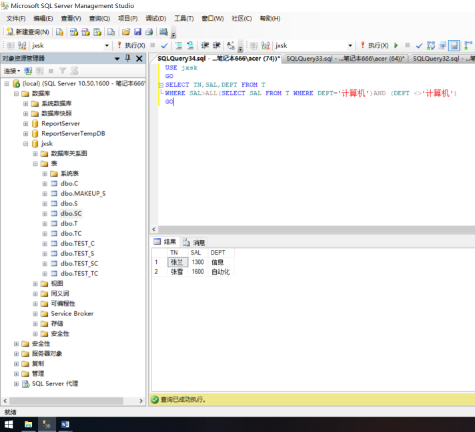The image size is (475, 432).
Task: Collapse the jxsk database node
Action: (x=25, y=144)
